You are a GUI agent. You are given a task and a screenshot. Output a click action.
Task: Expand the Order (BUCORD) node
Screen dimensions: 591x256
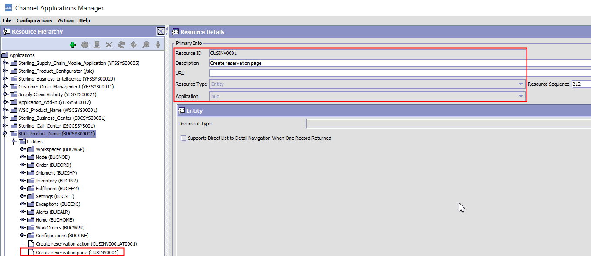pyautogui.click(x=23, y=165)
